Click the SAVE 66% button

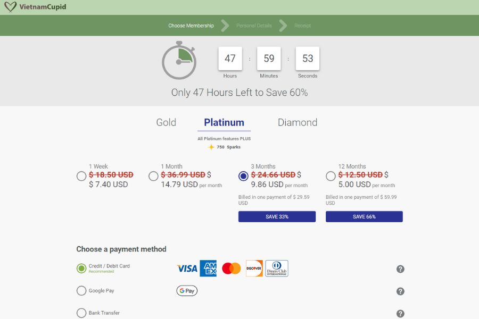[364, 217]
